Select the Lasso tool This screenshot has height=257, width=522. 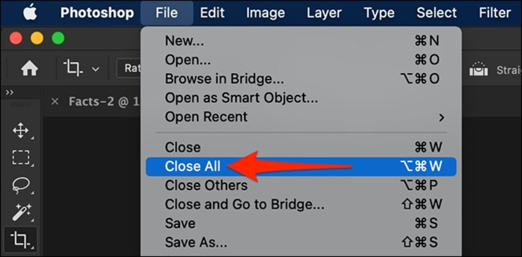tap(21, 185)
